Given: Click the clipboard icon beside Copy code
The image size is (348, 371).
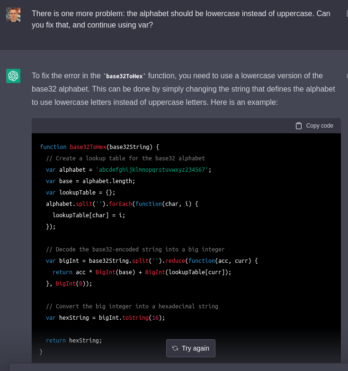Looking at the screenshot, I should pos(299,126).
